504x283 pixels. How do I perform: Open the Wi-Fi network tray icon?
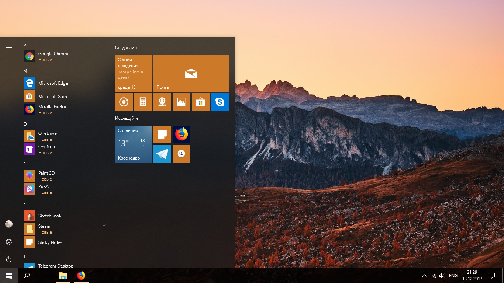click(434, 276)
